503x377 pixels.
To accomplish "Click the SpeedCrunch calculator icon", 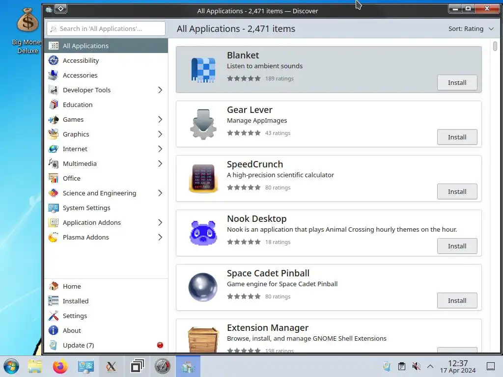I will [203, 179].
